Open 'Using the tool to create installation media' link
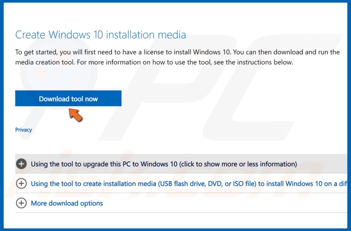The width and height of the screenshot is (351, 231). click(189, 184)
